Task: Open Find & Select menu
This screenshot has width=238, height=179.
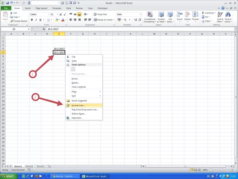Action: point(228,17)
